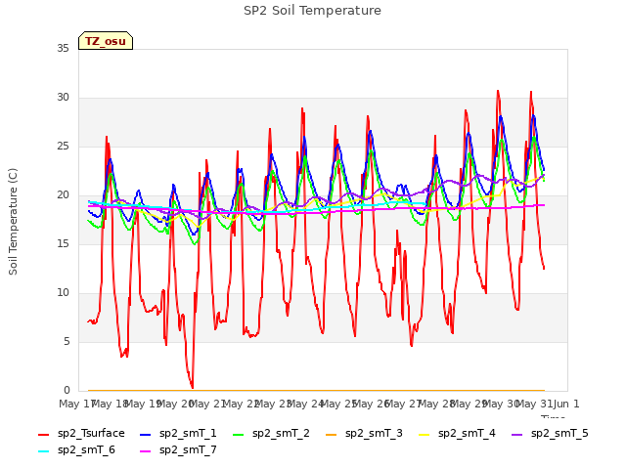
Task: Toggle sp2_smT_7 legend entry
Action: (178, 450)
